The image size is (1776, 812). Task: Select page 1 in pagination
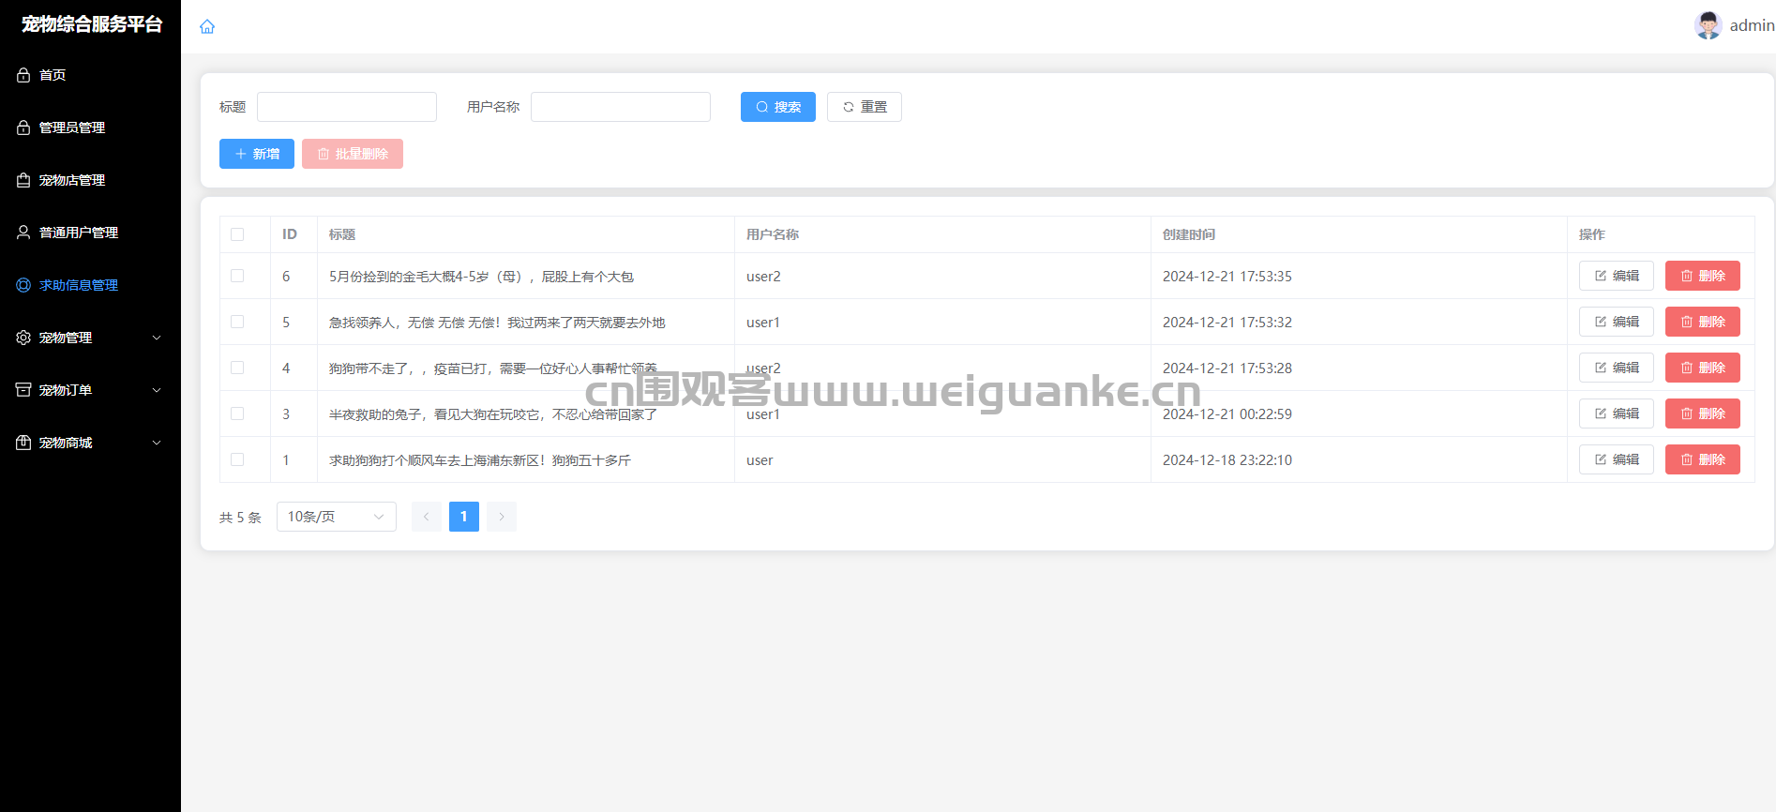point(464,517)
